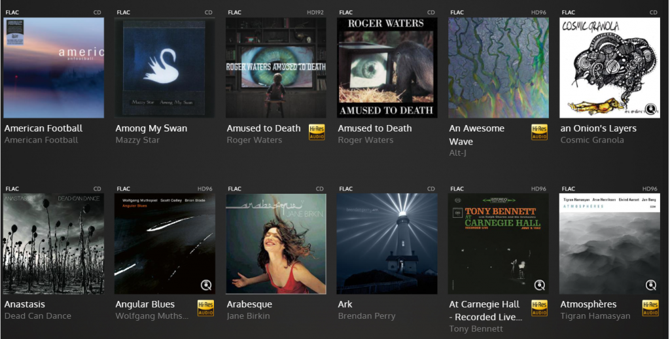Select the Anastasis album cover
Viewport: 670px width, 339px height.
pos(54,243)
